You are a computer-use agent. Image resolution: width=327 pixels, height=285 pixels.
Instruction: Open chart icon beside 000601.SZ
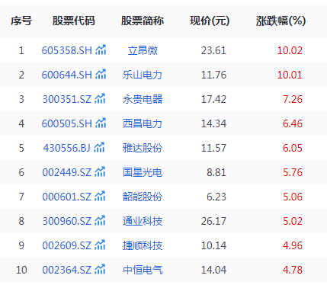100,196
